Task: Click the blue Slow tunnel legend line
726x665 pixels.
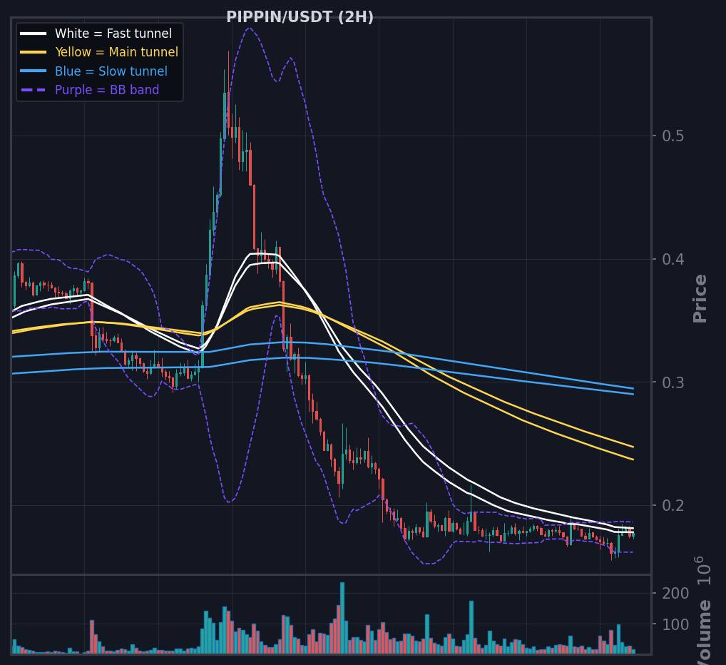Action: [x=34, y=71]
